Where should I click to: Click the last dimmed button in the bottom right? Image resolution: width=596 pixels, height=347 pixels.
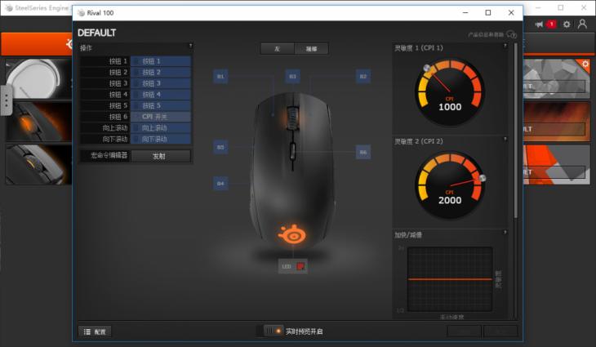pos(500,331)
